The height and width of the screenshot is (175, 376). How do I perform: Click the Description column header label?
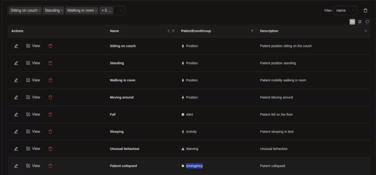pos(269,31)
